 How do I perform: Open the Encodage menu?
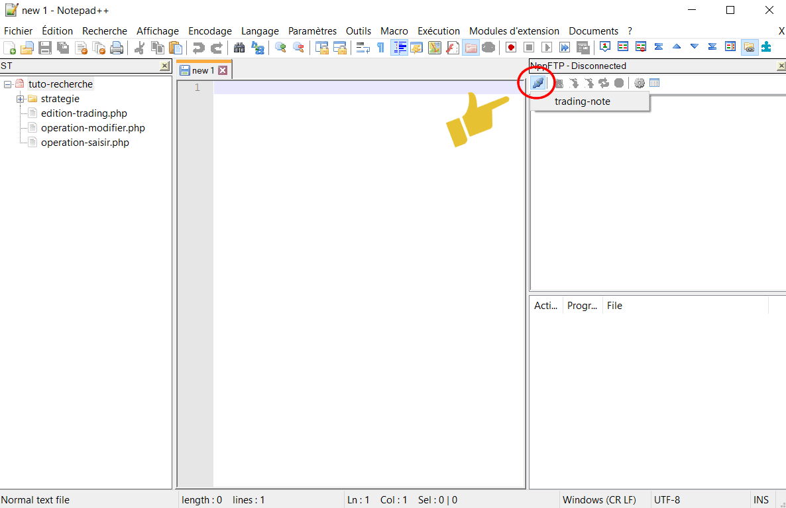coord(210,31)
